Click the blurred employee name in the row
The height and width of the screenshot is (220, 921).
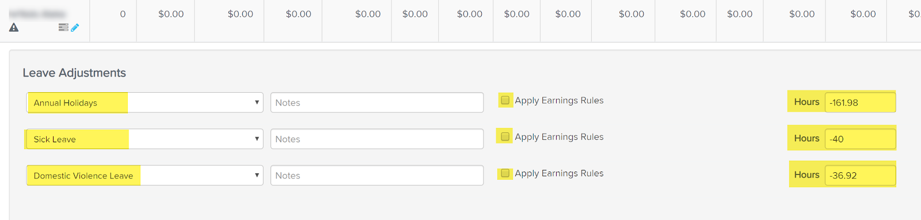coord(37,13)
